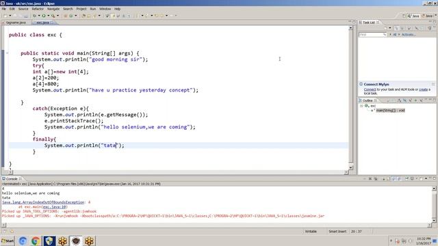
Task: Click the External Tools run icon
Action: pyautogui.click(x=53, y=16)
